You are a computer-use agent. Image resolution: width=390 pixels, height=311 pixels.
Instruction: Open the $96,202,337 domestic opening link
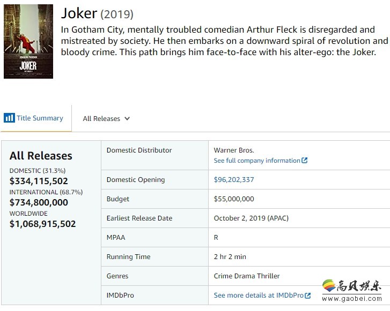[234, 179]
